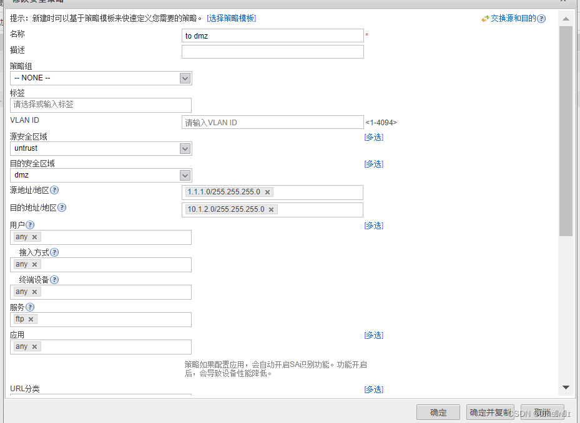The width and height of the screenshot is (580, 423).
Task: Click 多选 link for source security zone
Action: 373,137
